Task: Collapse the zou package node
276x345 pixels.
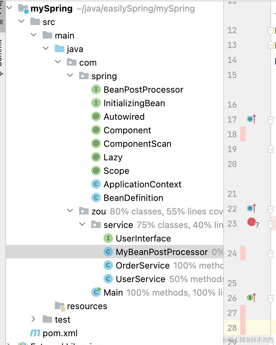Action: click(x=70, y=211)
